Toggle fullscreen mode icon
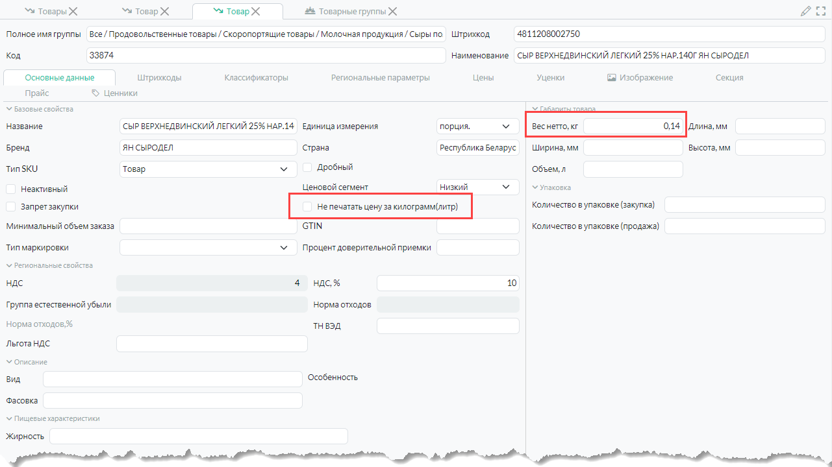 (822, 11)
